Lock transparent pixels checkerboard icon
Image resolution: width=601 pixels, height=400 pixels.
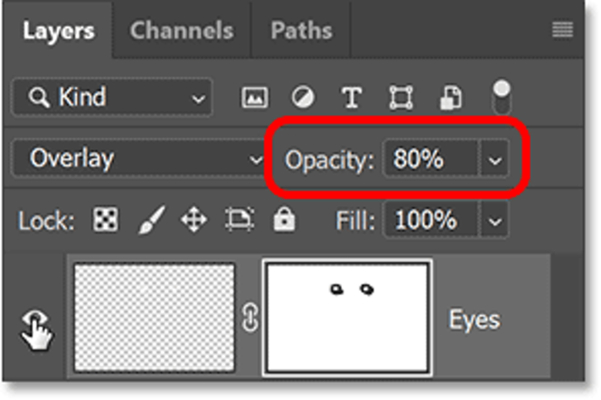106,220
